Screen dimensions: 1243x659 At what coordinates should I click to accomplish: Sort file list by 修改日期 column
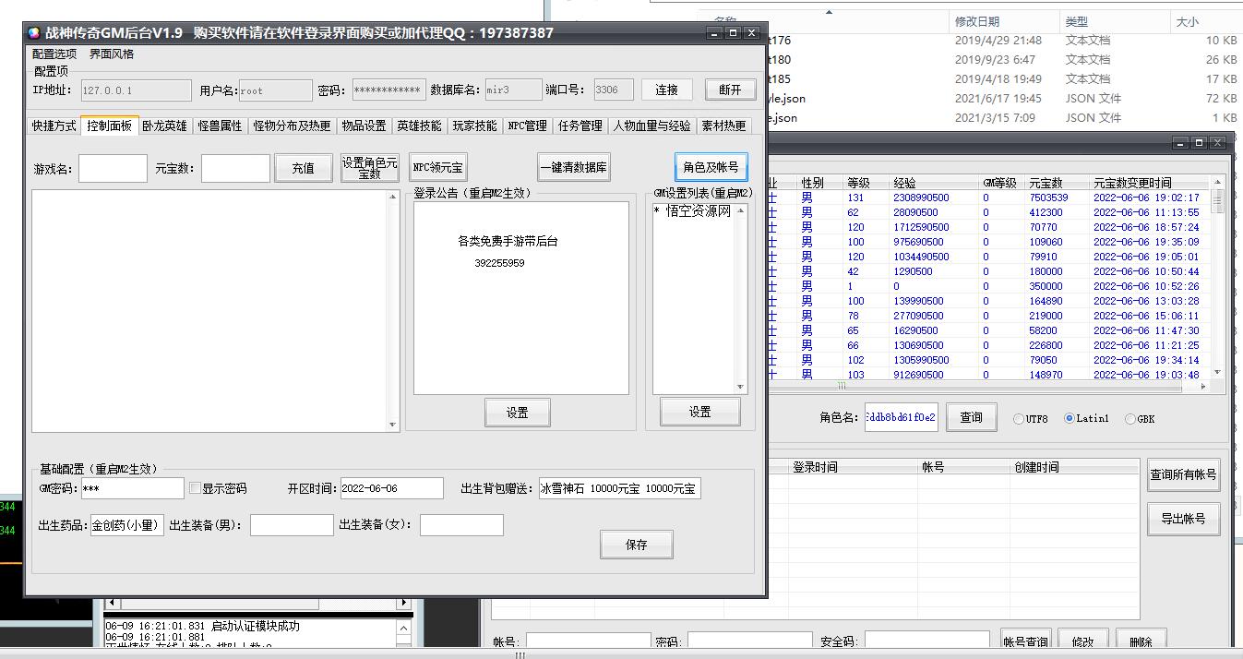(x=976, y=21)
